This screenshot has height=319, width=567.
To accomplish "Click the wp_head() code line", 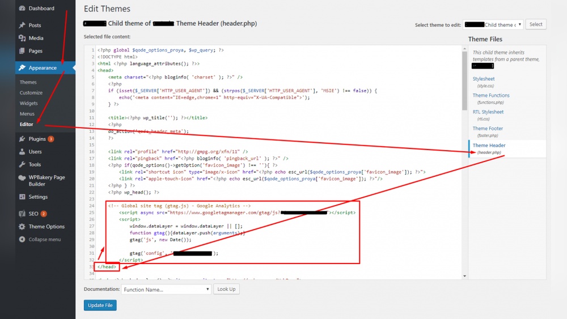I will (x=133, y=192).
